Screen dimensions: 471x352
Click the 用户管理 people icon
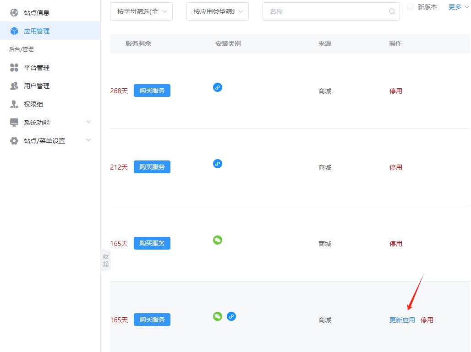14,86
